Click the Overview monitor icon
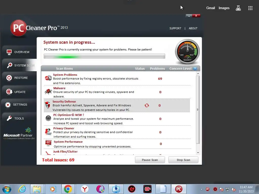Viewport: 259px width, 194px height. [9, 52]
